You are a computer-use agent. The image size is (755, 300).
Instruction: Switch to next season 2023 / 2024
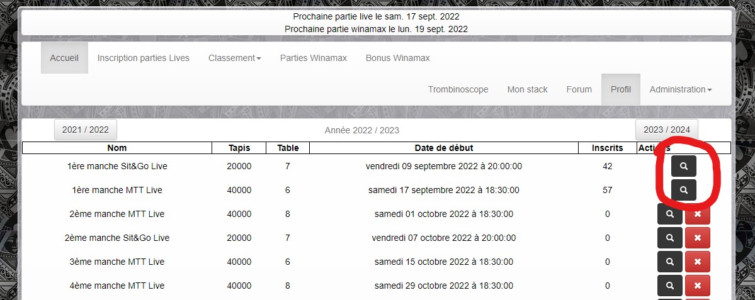666,130
